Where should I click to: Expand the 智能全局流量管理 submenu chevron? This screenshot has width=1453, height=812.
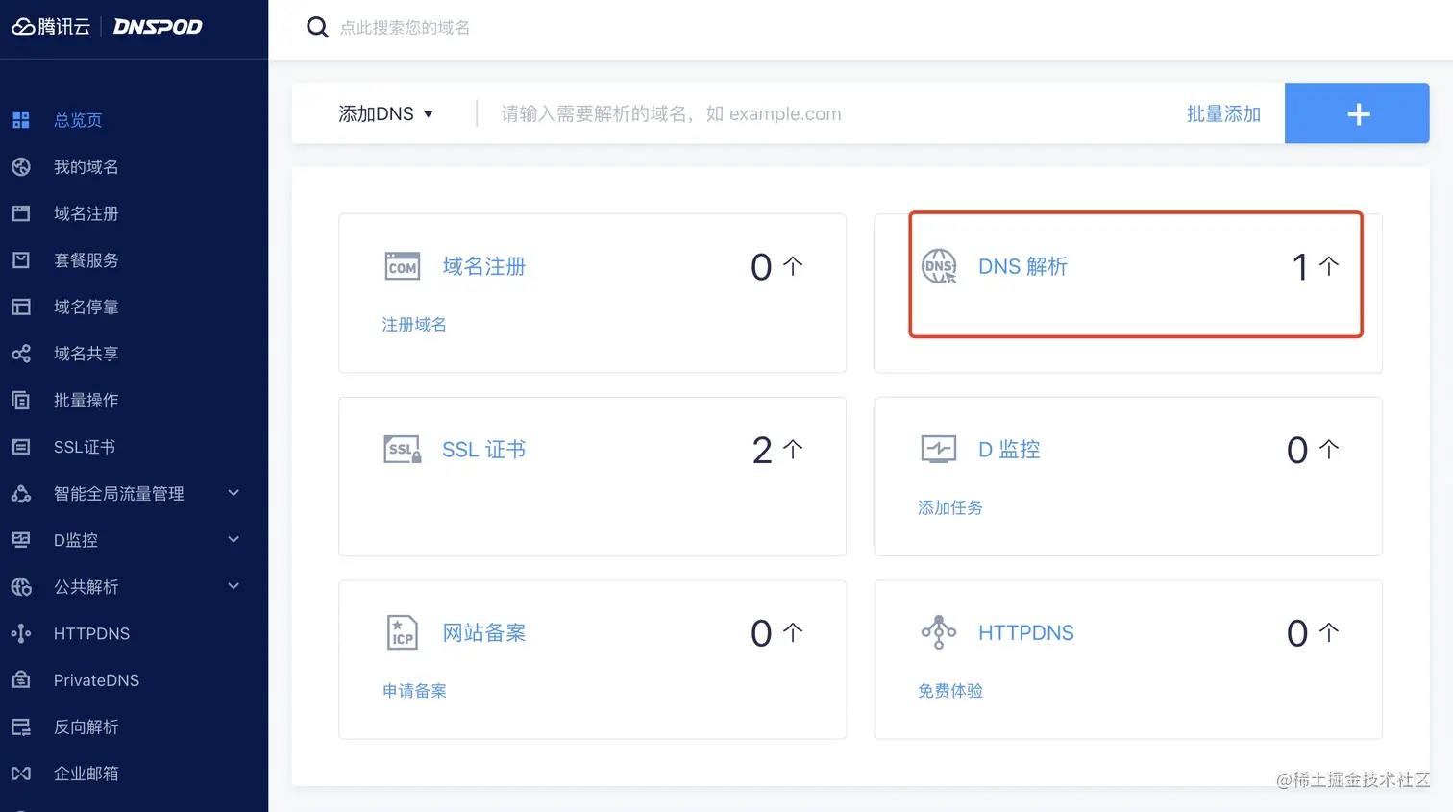coord(234,493)
